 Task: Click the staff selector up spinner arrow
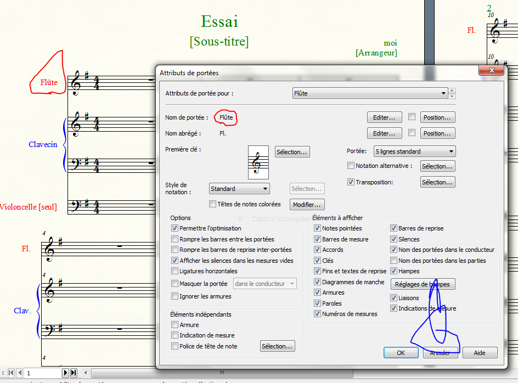point(452,91)
